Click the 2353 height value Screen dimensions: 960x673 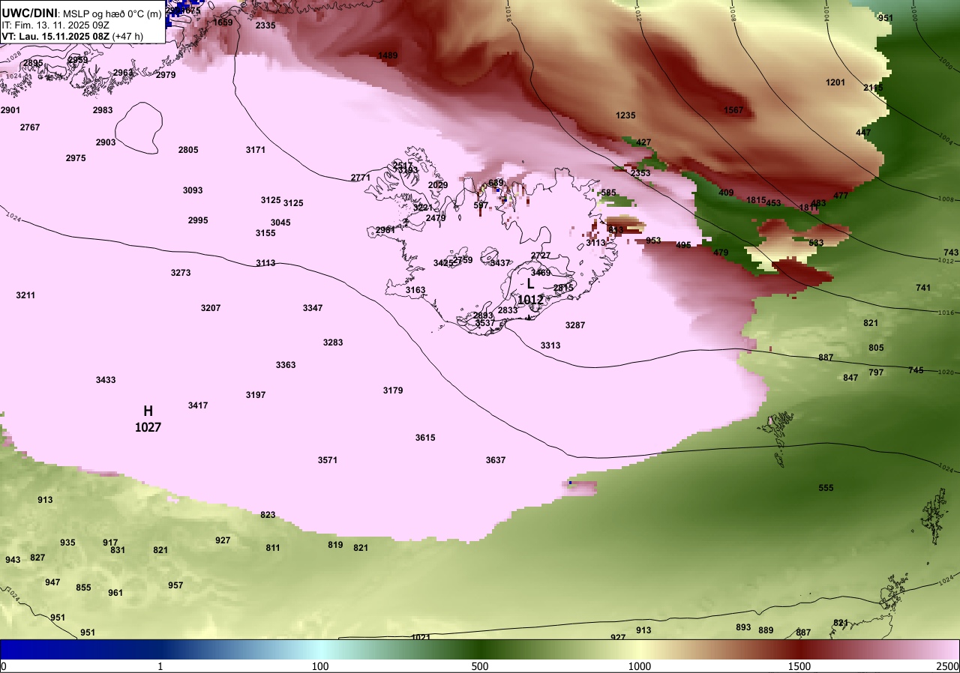click(x=640, y=173)
